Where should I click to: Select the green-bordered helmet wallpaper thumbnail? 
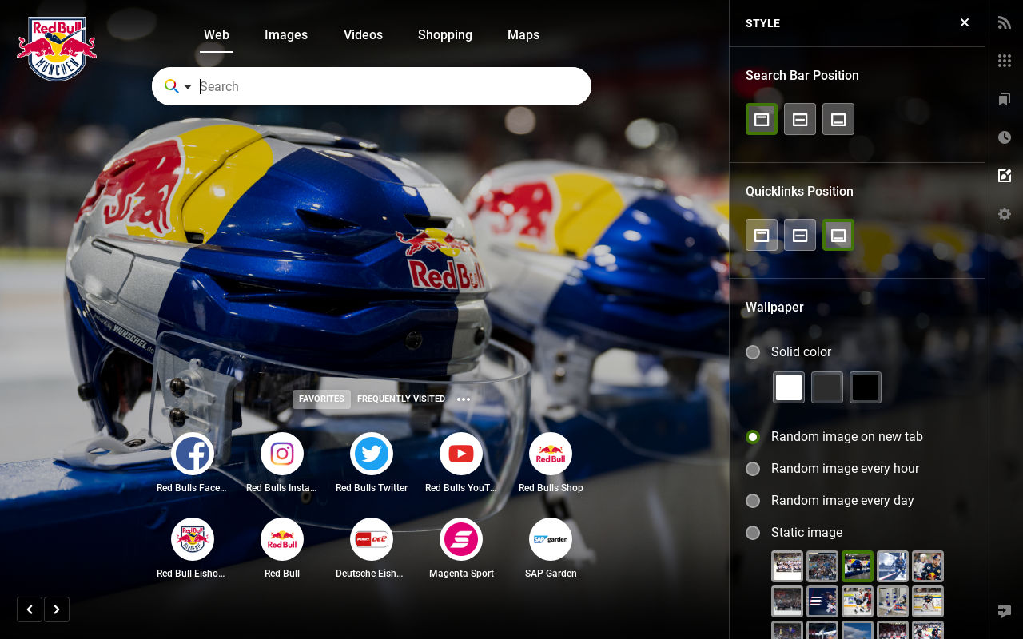(x=858, y=566)
